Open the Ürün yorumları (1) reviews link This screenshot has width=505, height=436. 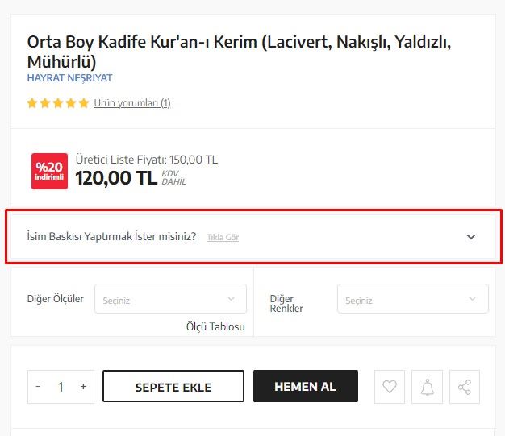132,103
